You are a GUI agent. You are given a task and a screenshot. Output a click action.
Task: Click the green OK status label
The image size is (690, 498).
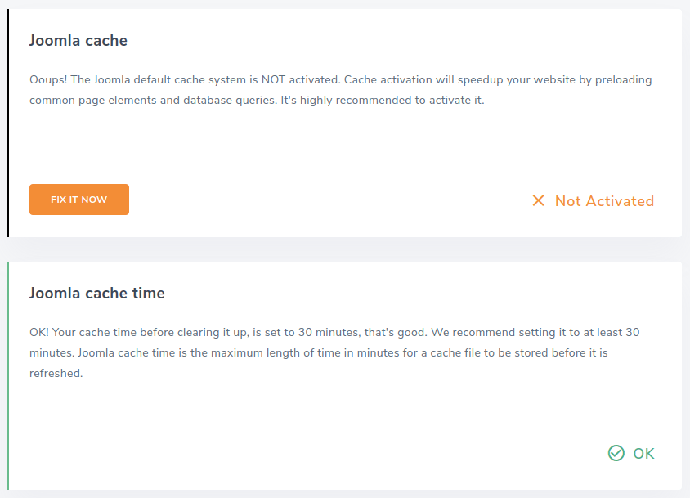coord(643,454)
